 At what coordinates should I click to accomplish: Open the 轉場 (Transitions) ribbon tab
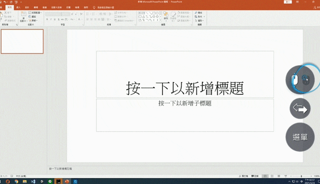(x=36, y=7)
